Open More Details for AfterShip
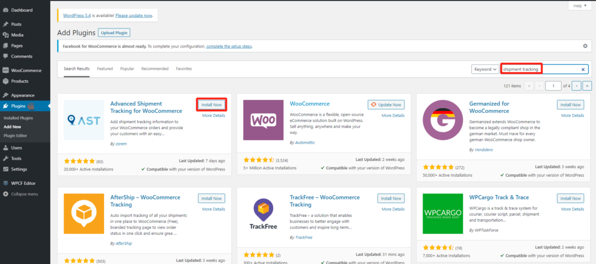The width and height of the screenshot is (596, 264). pos(214,209)
